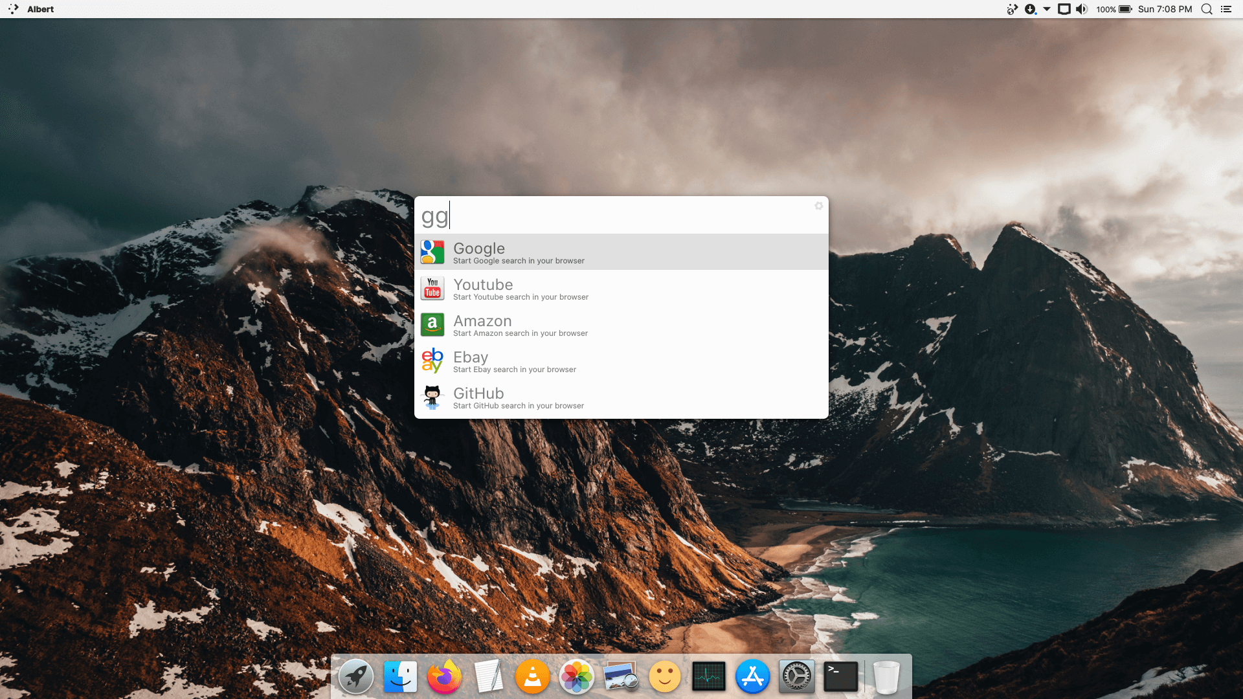Launch App Store from the dock
Image resolution: width=1243 pixels, height=699 pixels.
752,677
